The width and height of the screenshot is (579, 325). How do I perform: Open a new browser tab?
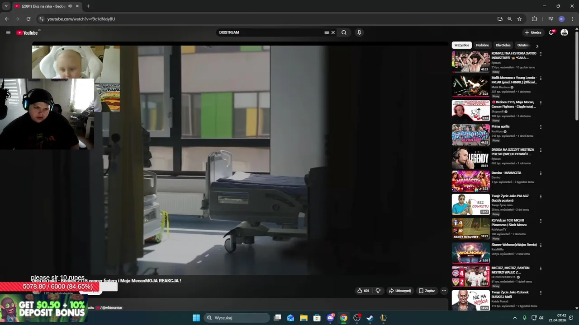pyautogui.click(x=88, y=6)
